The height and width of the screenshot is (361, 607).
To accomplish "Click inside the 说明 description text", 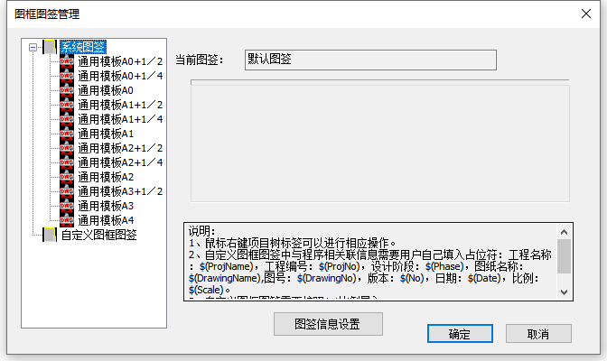I will [x=370, y=262].
